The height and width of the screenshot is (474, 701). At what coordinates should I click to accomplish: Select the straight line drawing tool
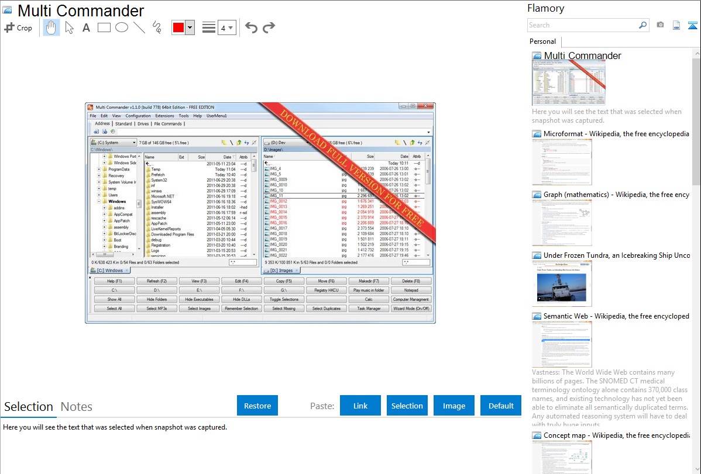139,27
